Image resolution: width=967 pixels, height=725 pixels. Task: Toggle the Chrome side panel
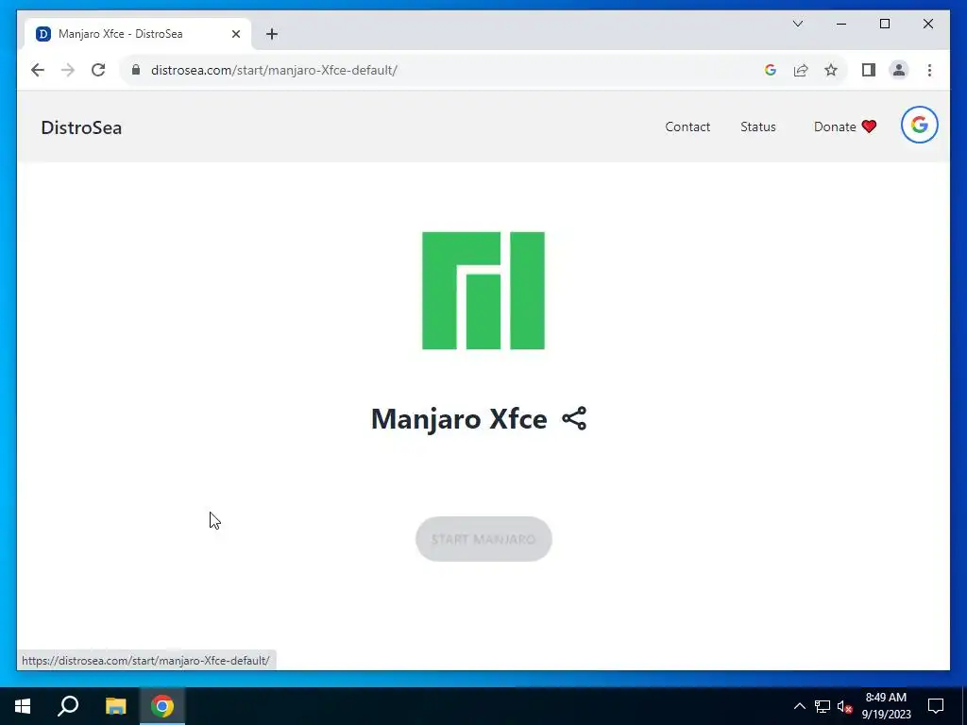(869, 70)
